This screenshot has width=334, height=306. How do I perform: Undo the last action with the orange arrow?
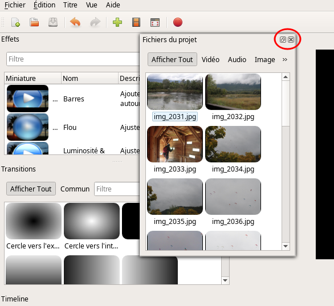(75, 22)
